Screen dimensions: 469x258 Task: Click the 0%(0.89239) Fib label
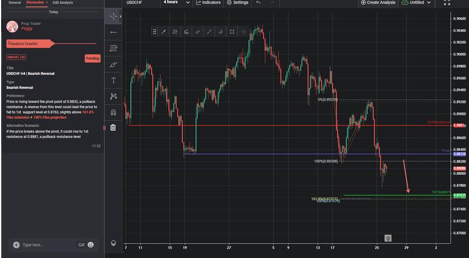[x=328, y=100]
